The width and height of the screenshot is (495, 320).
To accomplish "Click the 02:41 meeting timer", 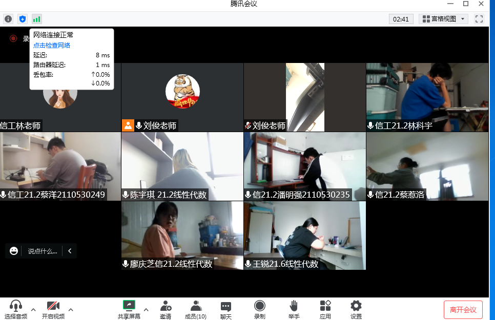I will (401, 19).
